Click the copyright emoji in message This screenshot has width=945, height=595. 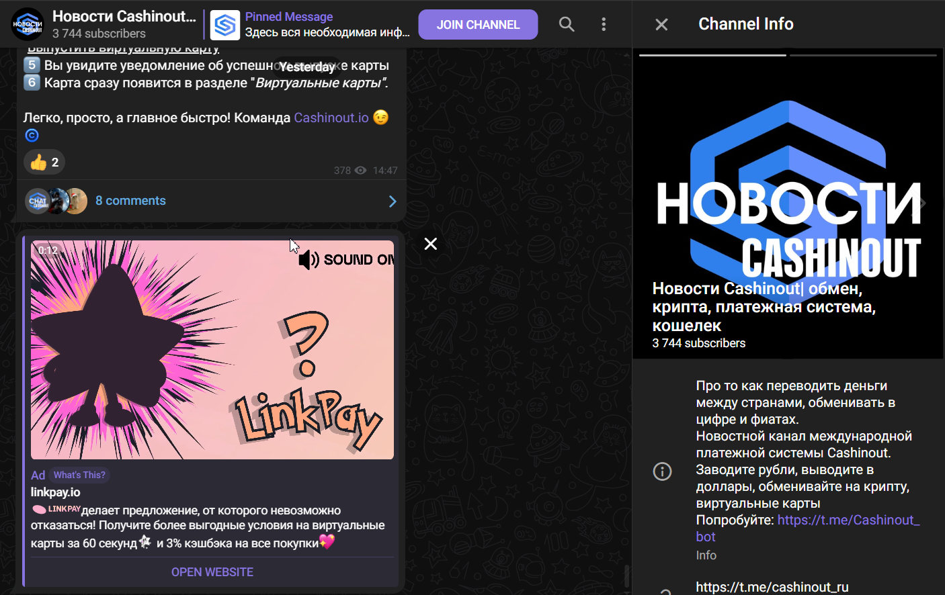pos(32,136)
